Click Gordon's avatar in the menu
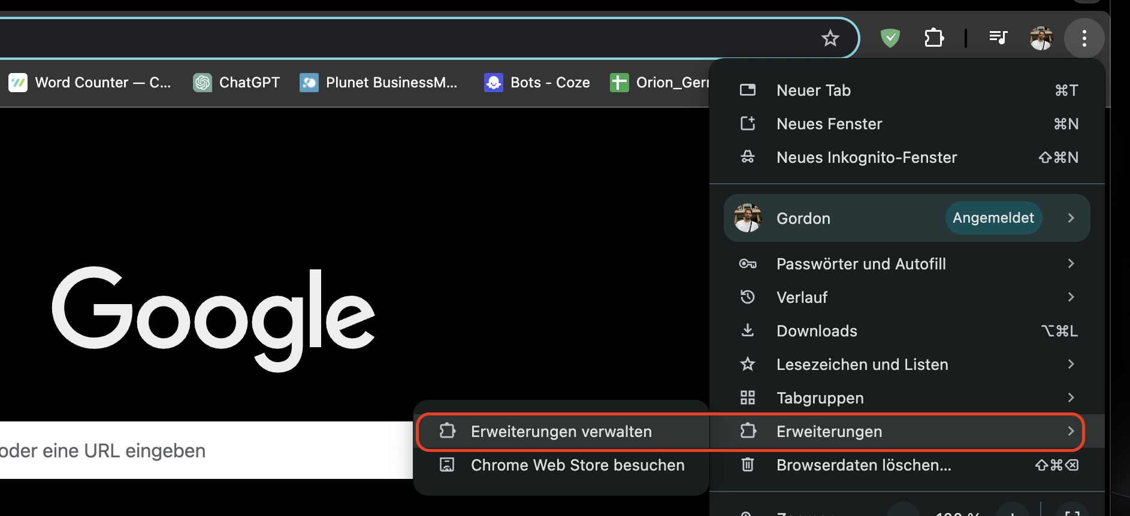Viewport: 1130px width, 516px height. click(x=748, y=218)
